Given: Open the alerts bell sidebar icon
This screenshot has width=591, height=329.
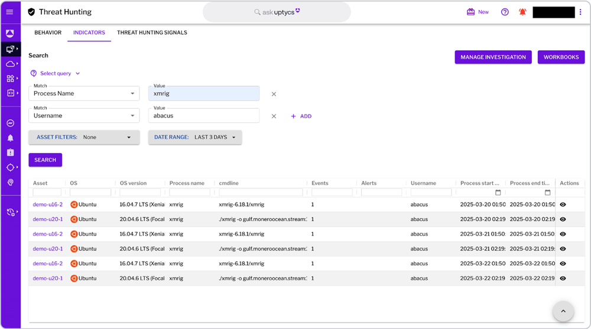Looking at the screenshot, I should pos(10,138).
